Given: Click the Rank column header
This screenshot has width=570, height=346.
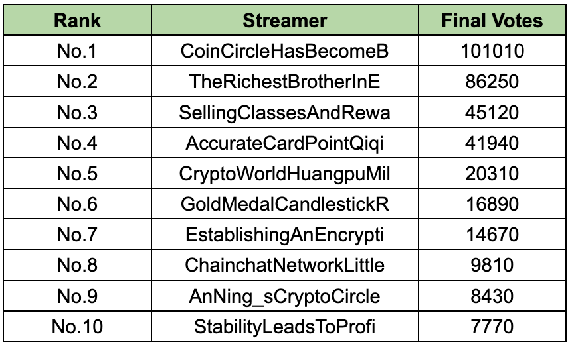Looking at the screenshot, I should 77,21.
